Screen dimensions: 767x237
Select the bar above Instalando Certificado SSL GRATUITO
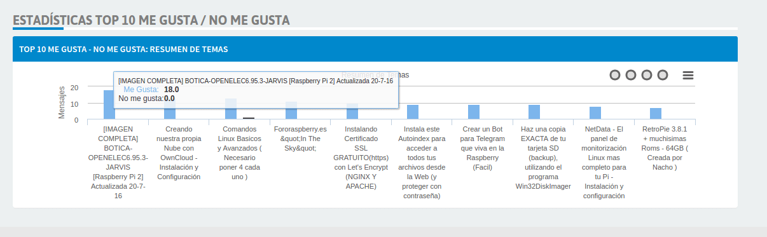pos(352,111)
